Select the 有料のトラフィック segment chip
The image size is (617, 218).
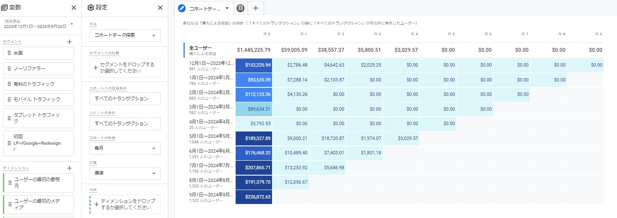point(39,84)
